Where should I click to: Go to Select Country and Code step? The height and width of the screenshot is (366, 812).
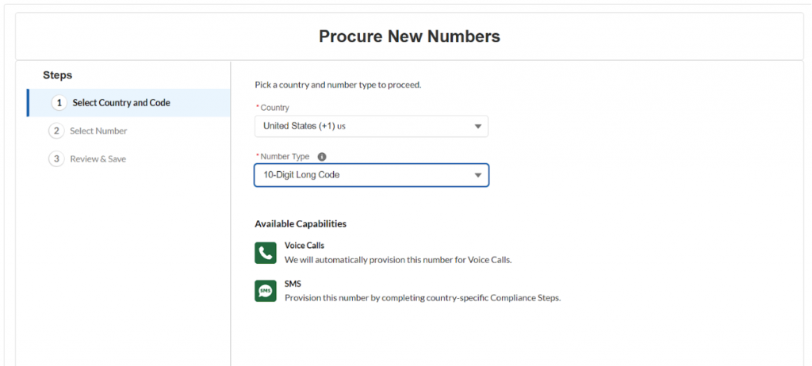click(121, 103)
